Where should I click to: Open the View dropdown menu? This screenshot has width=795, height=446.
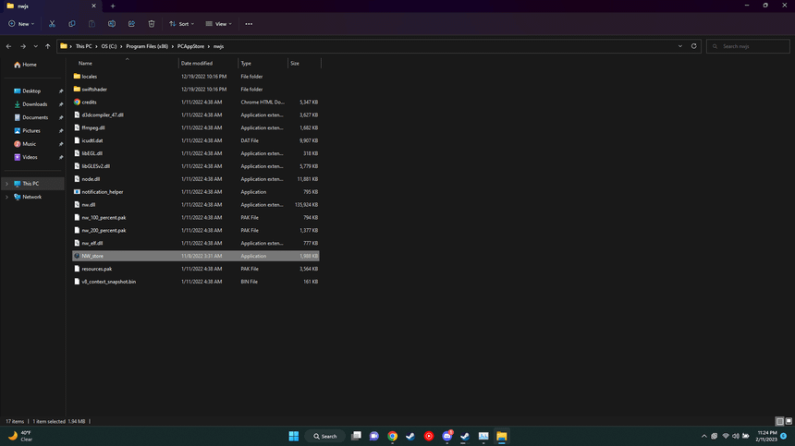click(218, 24)
